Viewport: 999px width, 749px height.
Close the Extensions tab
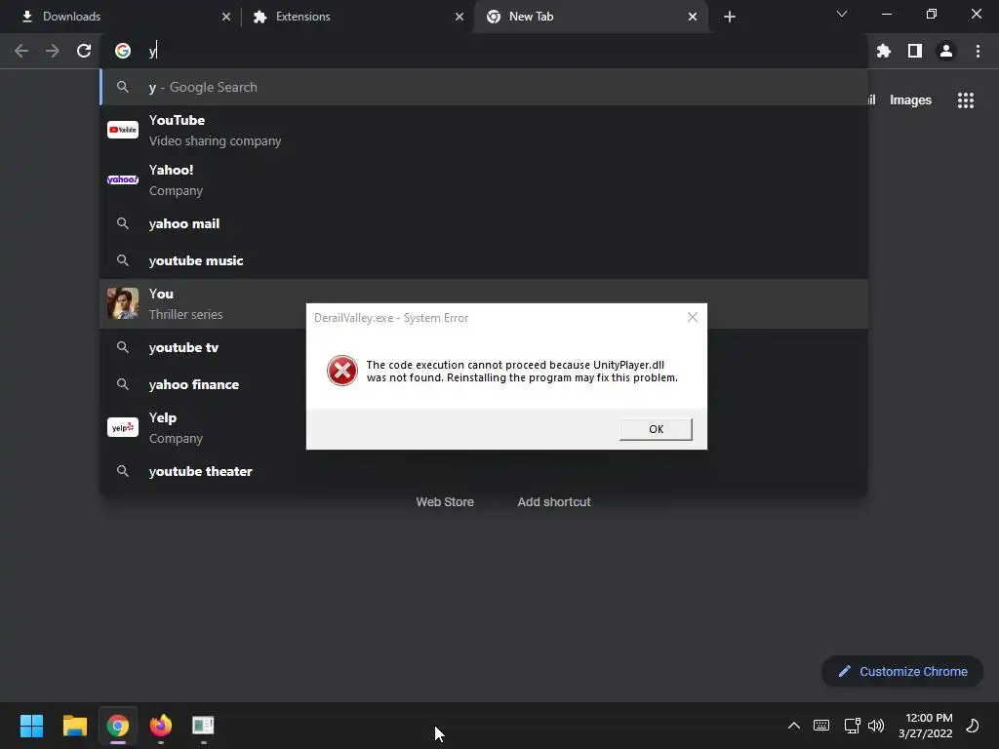(x=460, y=17)
